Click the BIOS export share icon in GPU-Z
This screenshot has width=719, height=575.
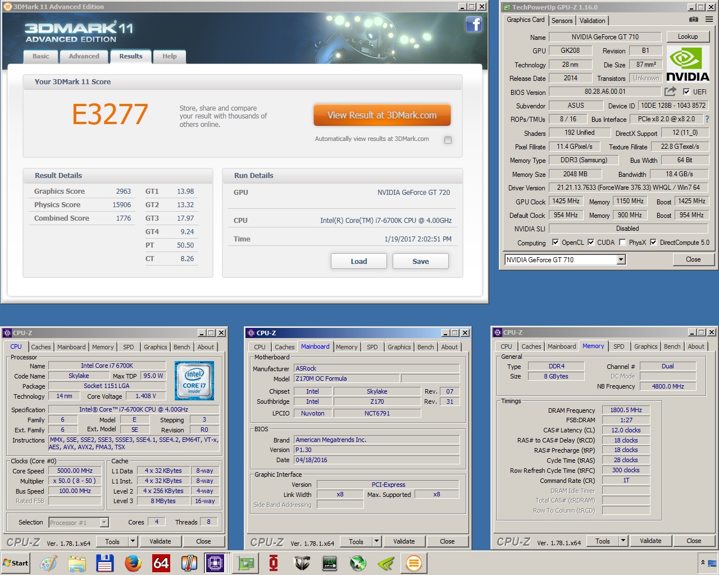[670, 92]
